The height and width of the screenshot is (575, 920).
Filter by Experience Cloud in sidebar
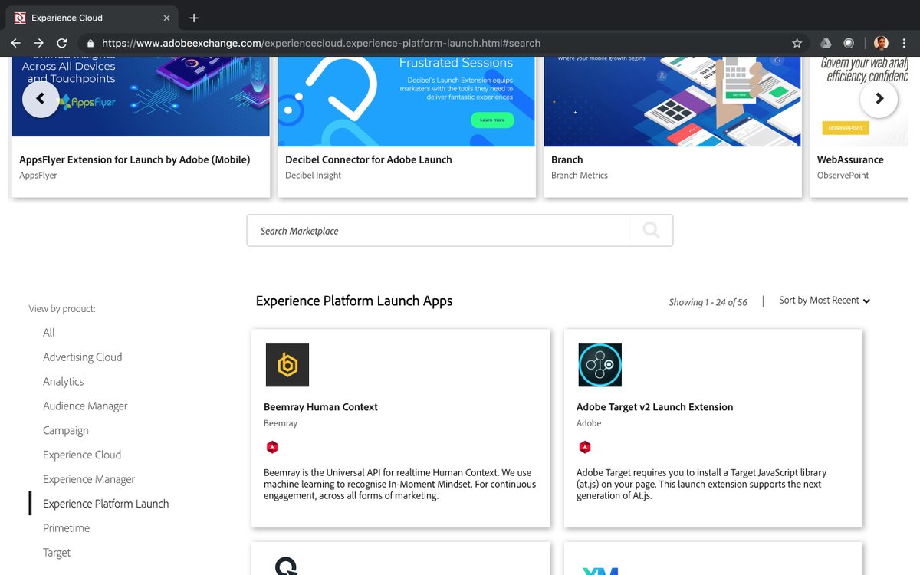coord(82,455)
